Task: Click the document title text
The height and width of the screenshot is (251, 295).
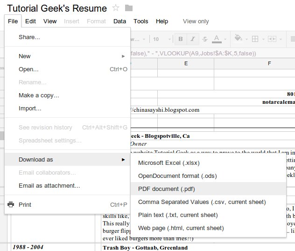Action: [x=57, y=8]
